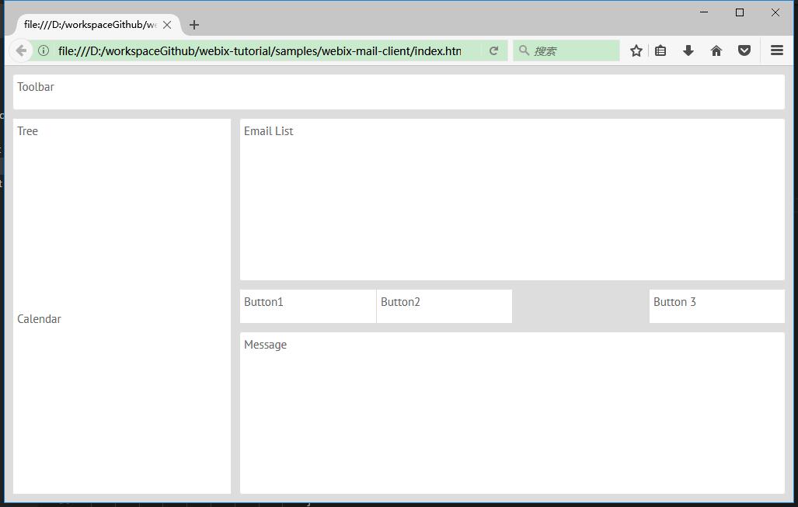Open the bookmarks list icon
Viewport: 798px width, 507px height.
[x=660, y=50]
